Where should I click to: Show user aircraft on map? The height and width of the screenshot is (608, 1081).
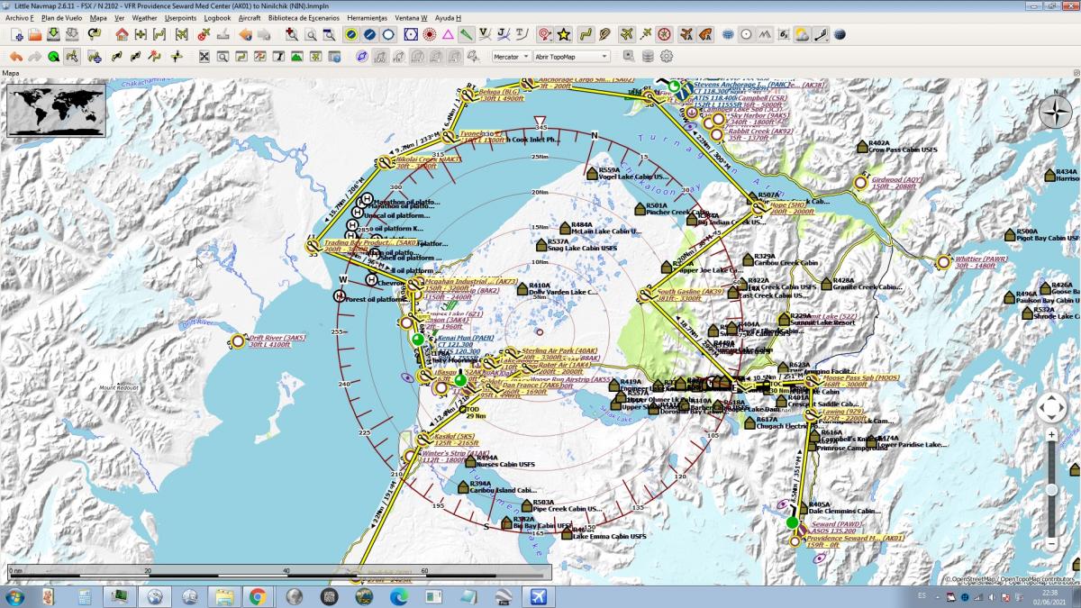click(626, 34)
